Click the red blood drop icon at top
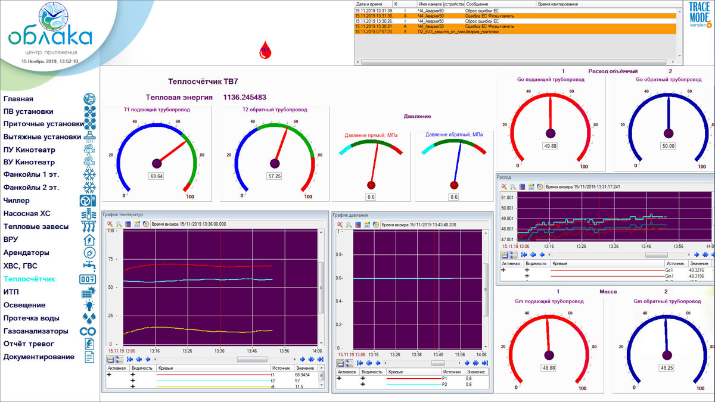715x402 pixels. [x=265, y=51]
